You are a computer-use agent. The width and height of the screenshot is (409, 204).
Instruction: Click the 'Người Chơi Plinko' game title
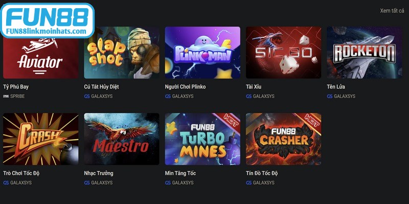pyautogui.click(x=185, y=87)
